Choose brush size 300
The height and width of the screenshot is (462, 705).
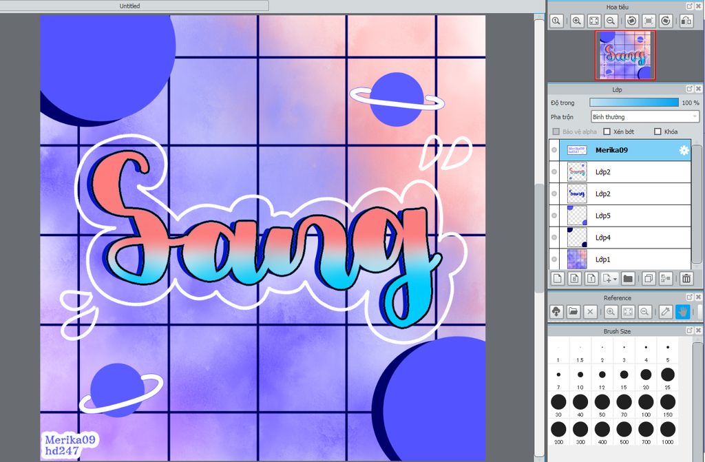[580, 432]
